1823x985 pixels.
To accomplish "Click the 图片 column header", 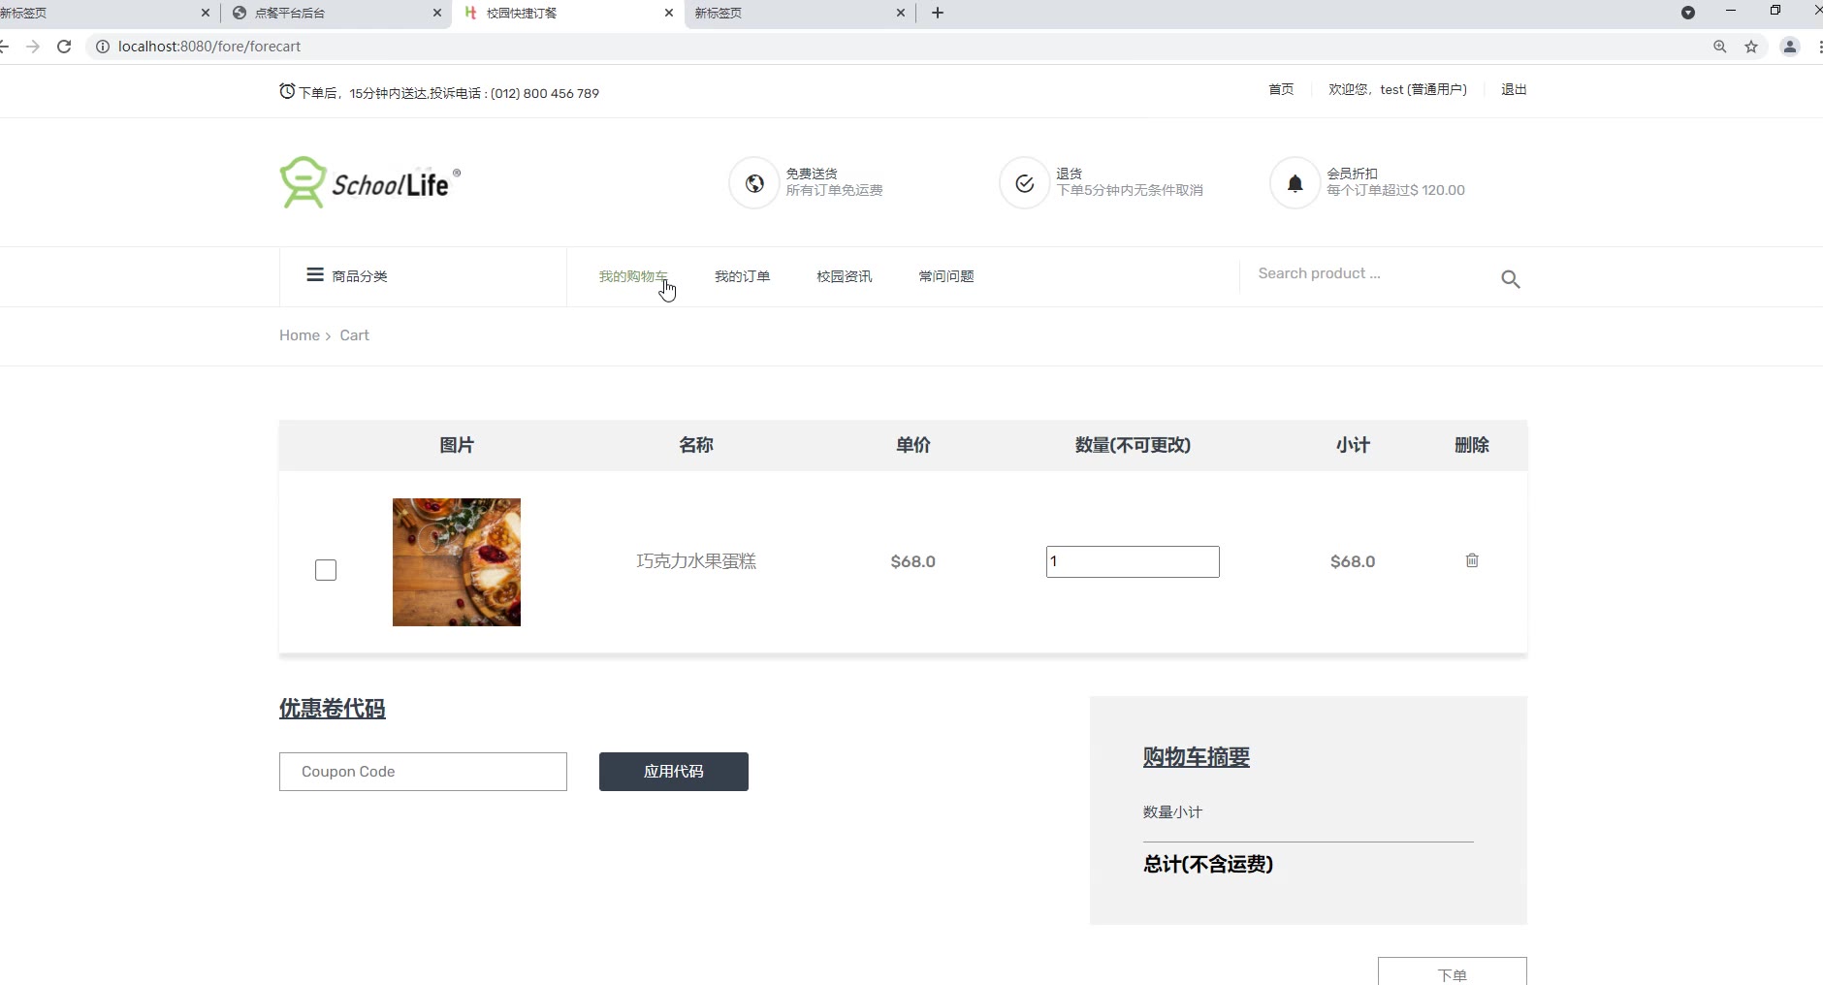I will pos(457,445).
